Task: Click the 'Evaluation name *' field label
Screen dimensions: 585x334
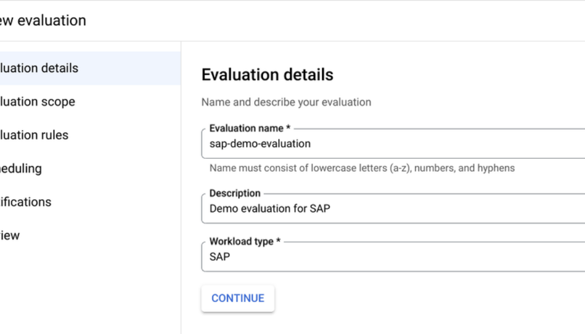Action: pyautogui.click(x=250, y=128)
